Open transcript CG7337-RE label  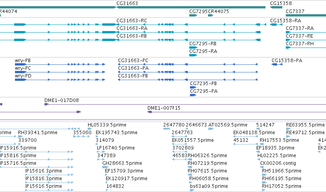[x=300, y=36]
